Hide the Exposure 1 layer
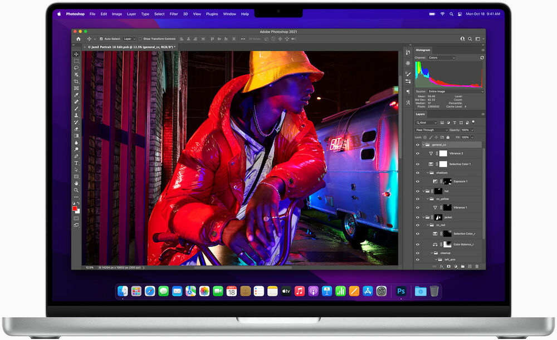557x340 pixels. pyautogui.click(x=418, y=181)
